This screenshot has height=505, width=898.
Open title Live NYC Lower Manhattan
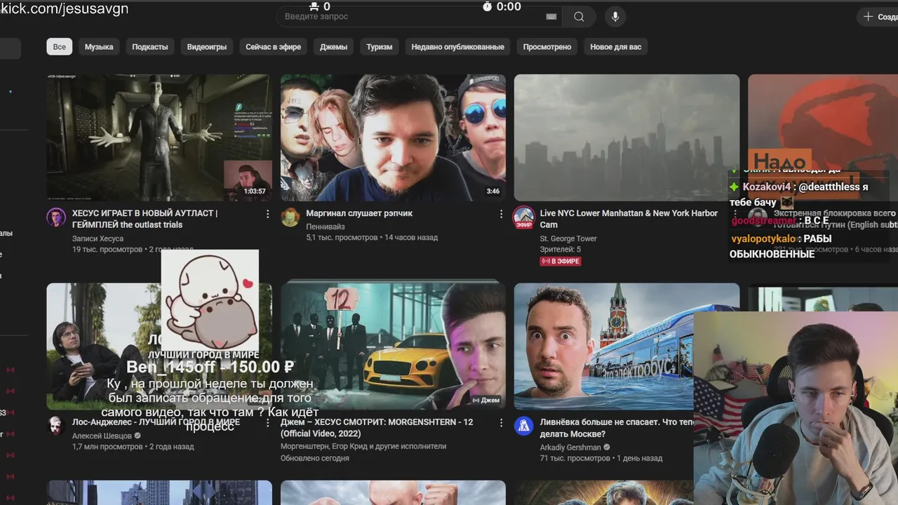[x=629, y=219]
